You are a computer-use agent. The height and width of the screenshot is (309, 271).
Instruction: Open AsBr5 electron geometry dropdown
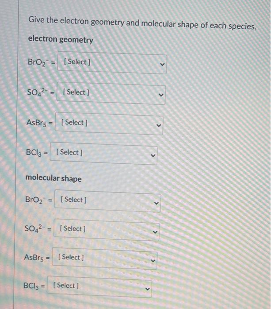[x=109, y=124]
